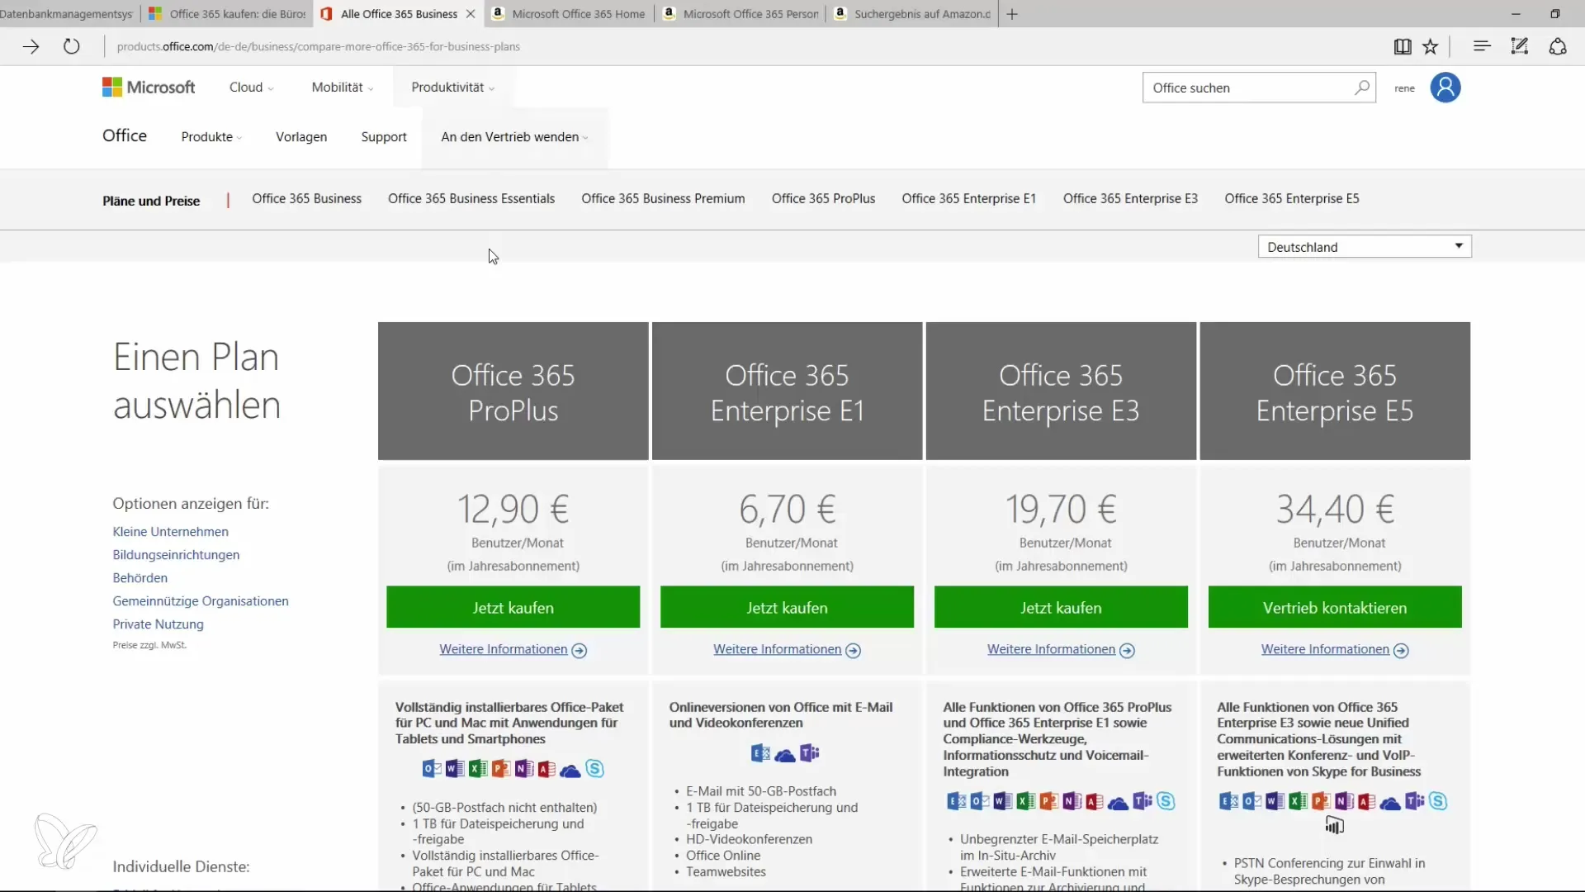Click OneDrive cloud icon in ProPlus column

[x=570, y=771]
